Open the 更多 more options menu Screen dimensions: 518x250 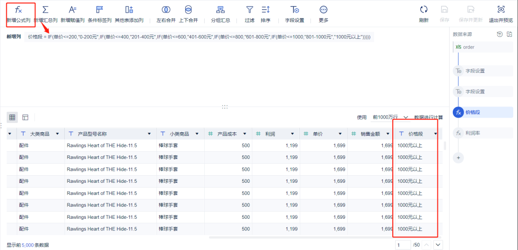pos(323,15)
